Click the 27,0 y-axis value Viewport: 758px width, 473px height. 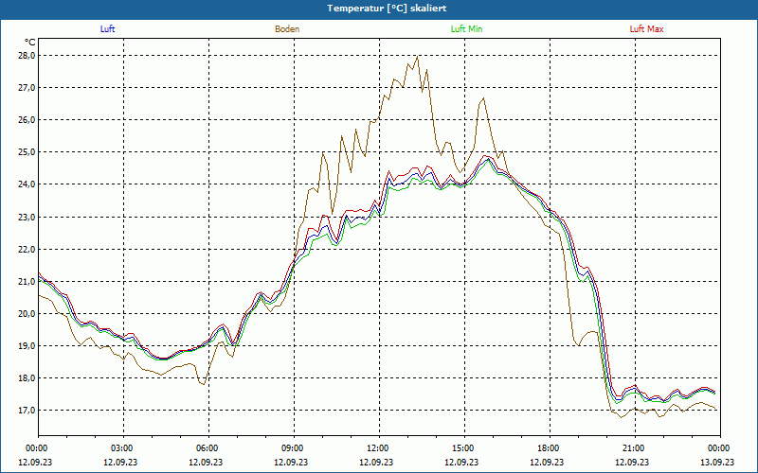pyautogui.click(x=27, y=88)
